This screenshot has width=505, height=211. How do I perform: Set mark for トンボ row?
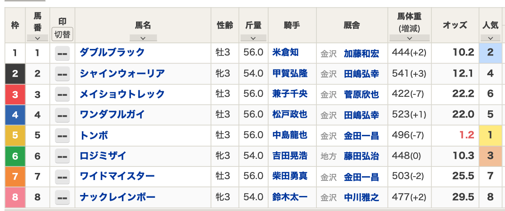coord(63,136)
